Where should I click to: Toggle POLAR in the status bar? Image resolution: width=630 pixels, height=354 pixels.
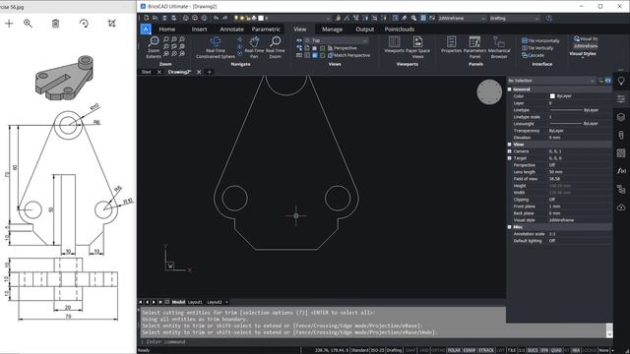454,350
